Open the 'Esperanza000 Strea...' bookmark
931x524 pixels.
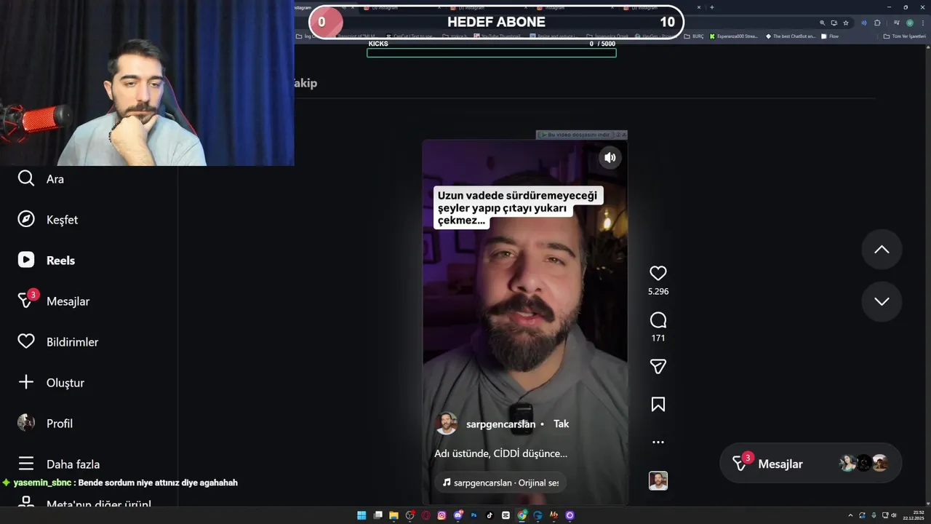733,36
